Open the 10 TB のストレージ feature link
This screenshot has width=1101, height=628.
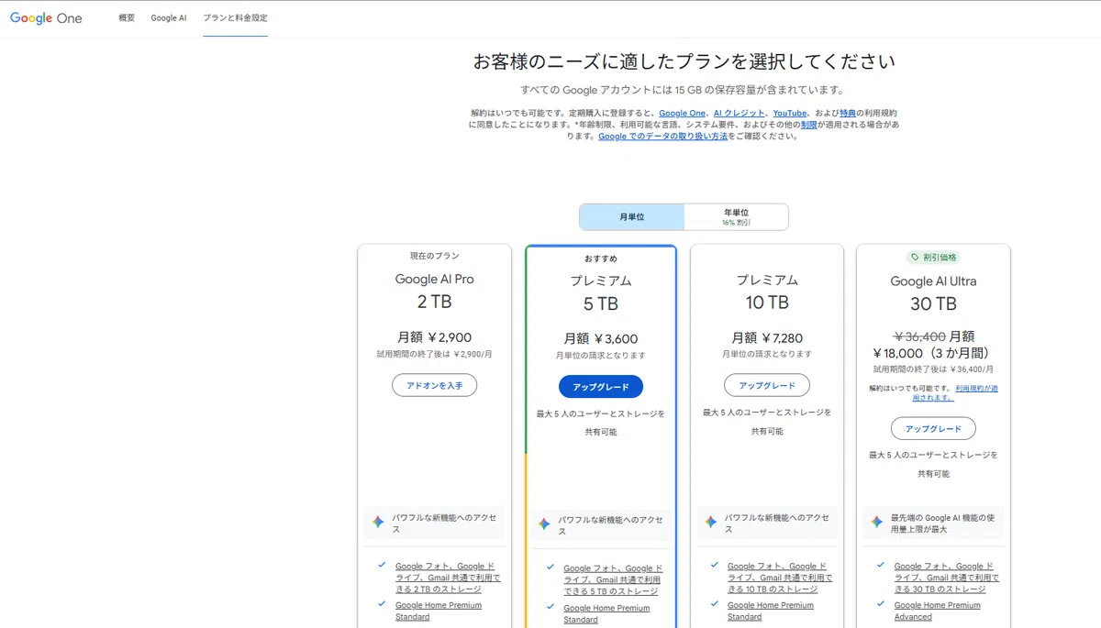780,578
